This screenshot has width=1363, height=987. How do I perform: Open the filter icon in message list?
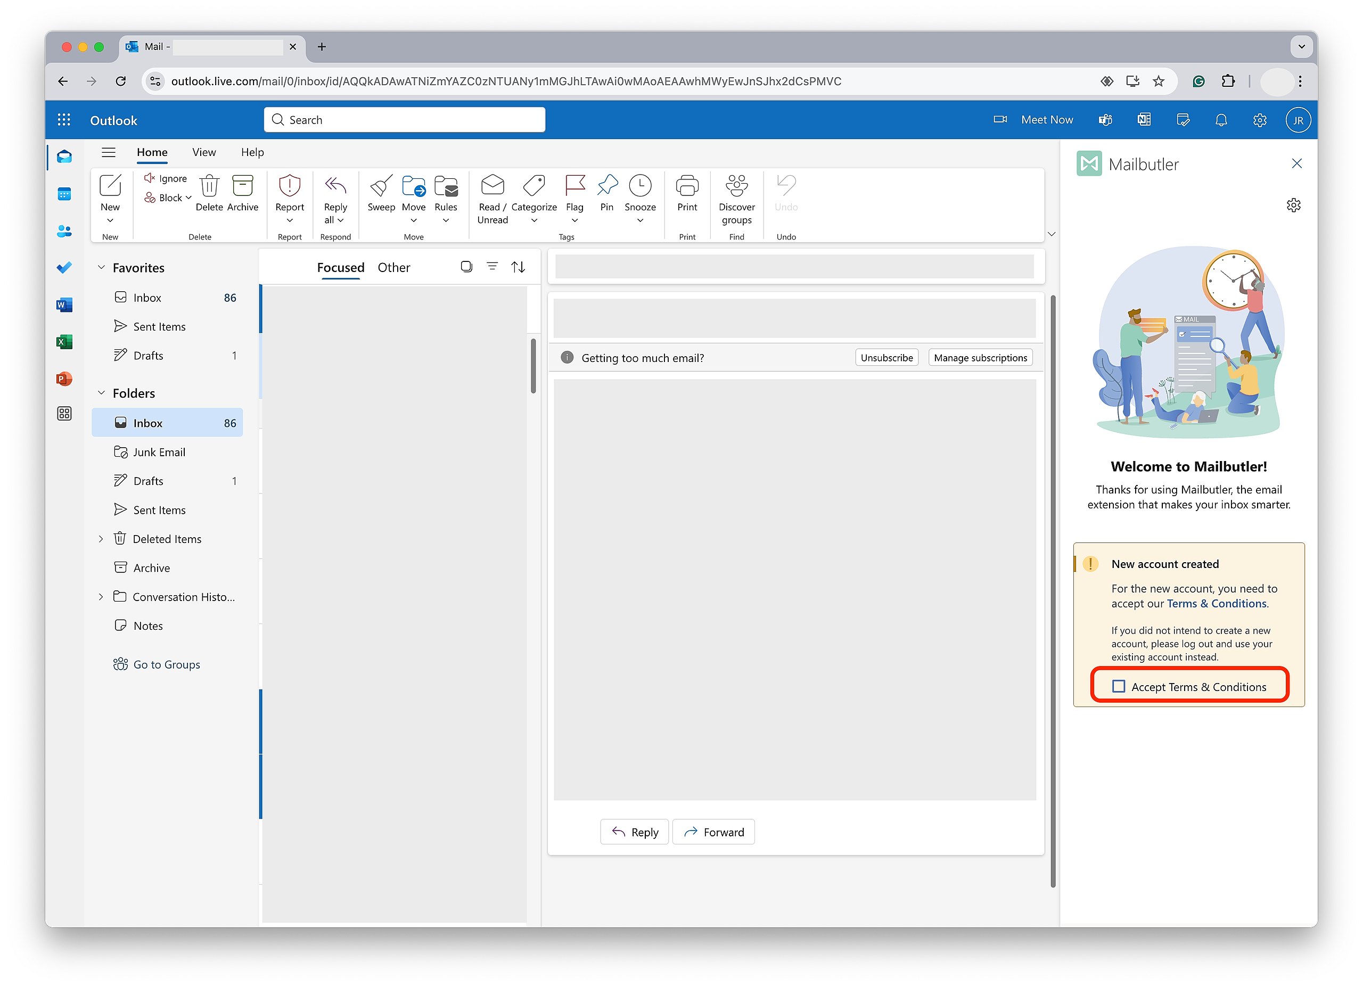492,267
